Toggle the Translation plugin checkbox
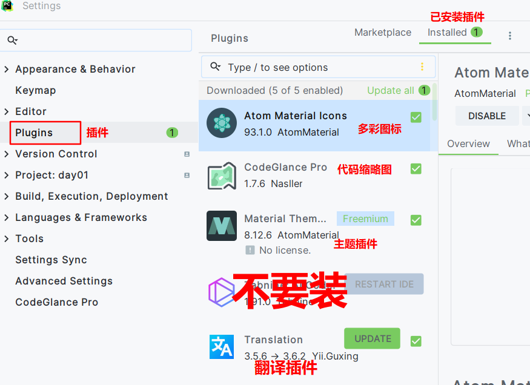 (x=416, y=341)
